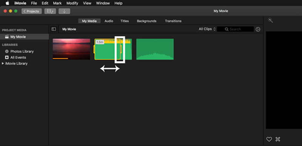Image resolution: width=302 pixels, height=146 pixels.
Task: Switch to the Transitions tab
Action: coord(173,21)
